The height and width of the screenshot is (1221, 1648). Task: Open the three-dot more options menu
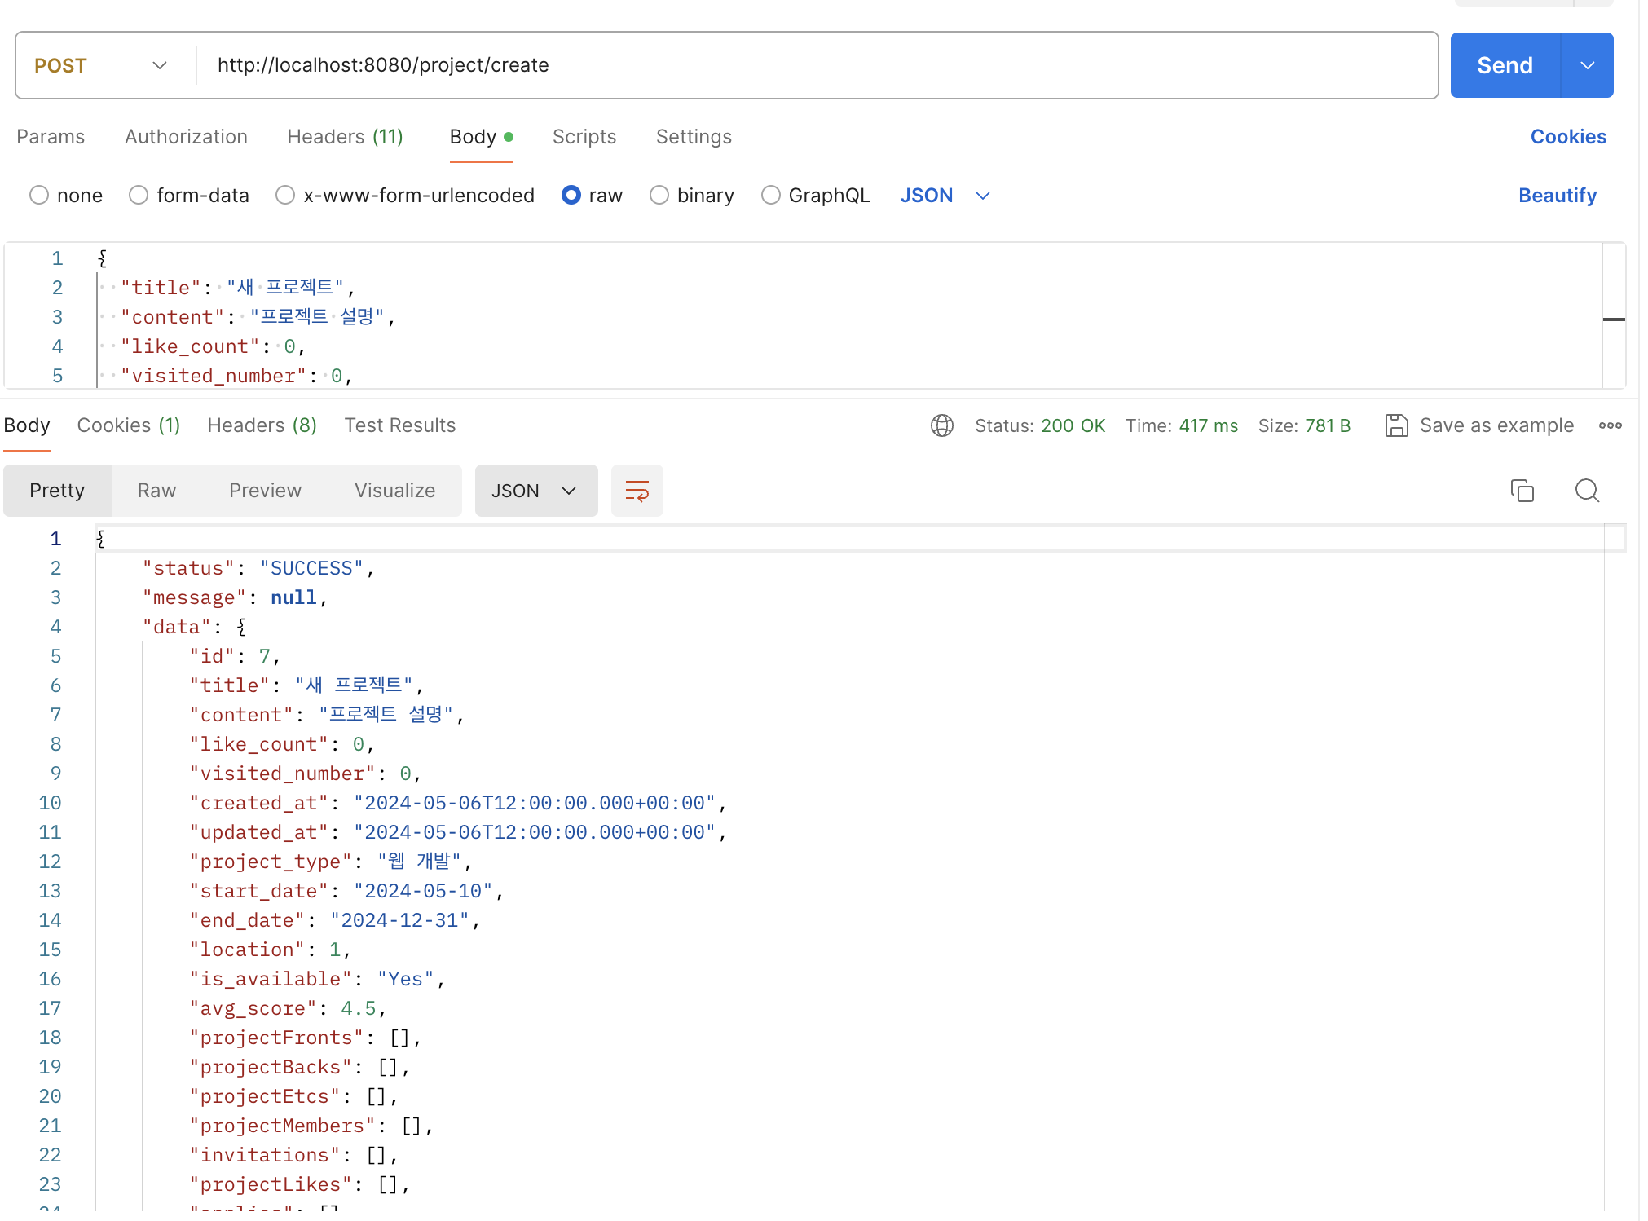[1610, 425]
